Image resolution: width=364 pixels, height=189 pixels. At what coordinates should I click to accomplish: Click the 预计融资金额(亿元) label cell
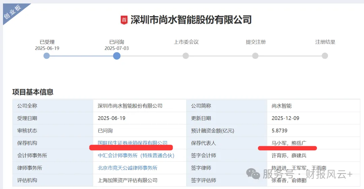pos(227,131)
